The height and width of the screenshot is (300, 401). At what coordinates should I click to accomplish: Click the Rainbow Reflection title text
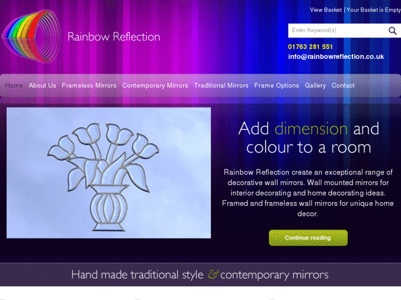pyautogui.click(x=114, y=36)
